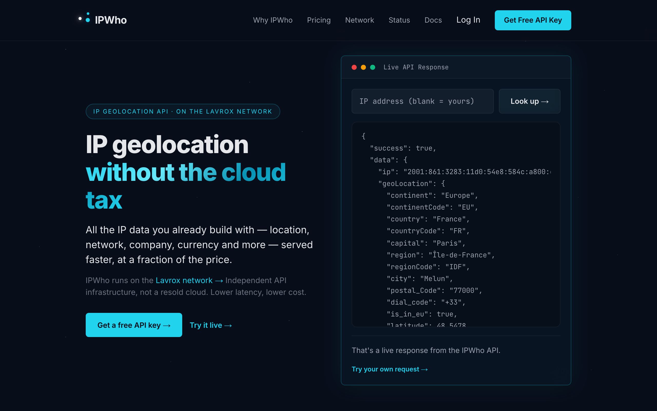Click the "postal_Code": "77000" line
657x411 pixels.
434,290
